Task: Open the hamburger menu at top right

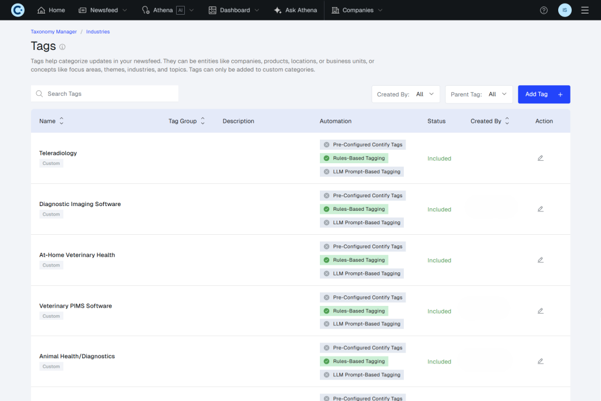Action: click(x=585, y=9)
